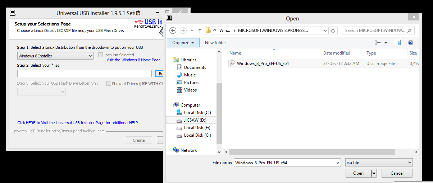Toggle the preview pane
This screenshot has width=433, height=183.
pos(398,43)
